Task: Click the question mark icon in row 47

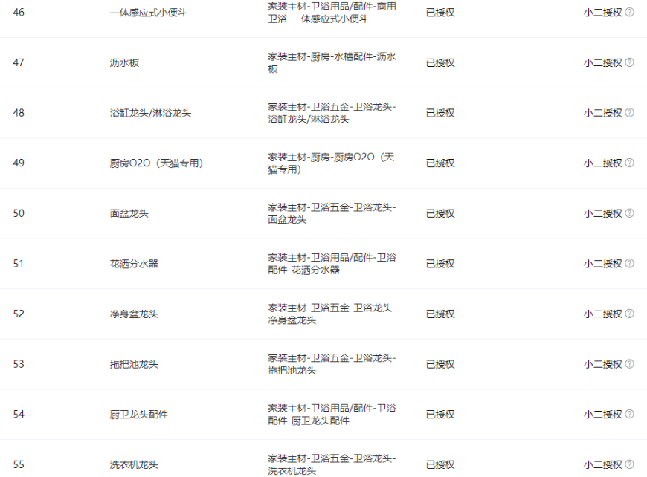Action: [x=630, y=62]
